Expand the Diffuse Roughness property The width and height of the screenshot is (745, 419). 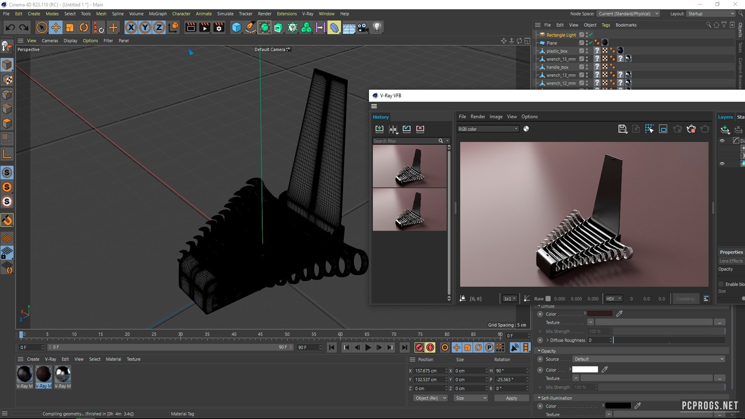(x=547, y=340)
